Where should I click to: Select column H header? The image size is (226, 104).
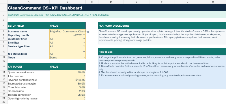[x=213, y=2]
